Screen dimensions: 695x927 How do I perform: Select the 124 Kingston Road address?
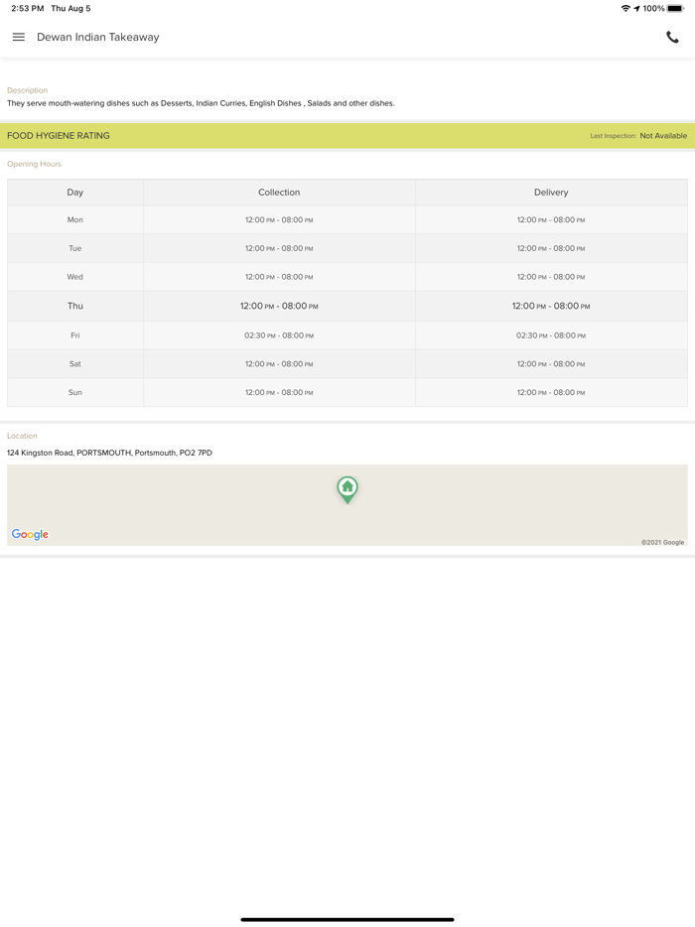coord(109,453)
